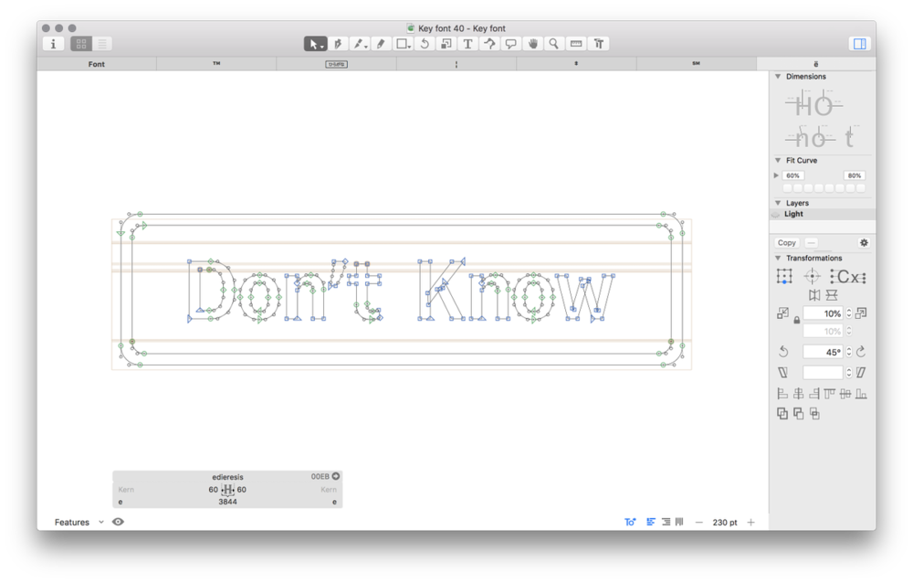Choose the crosshair reference point origin
913x583 pixels.
point(813,276)
